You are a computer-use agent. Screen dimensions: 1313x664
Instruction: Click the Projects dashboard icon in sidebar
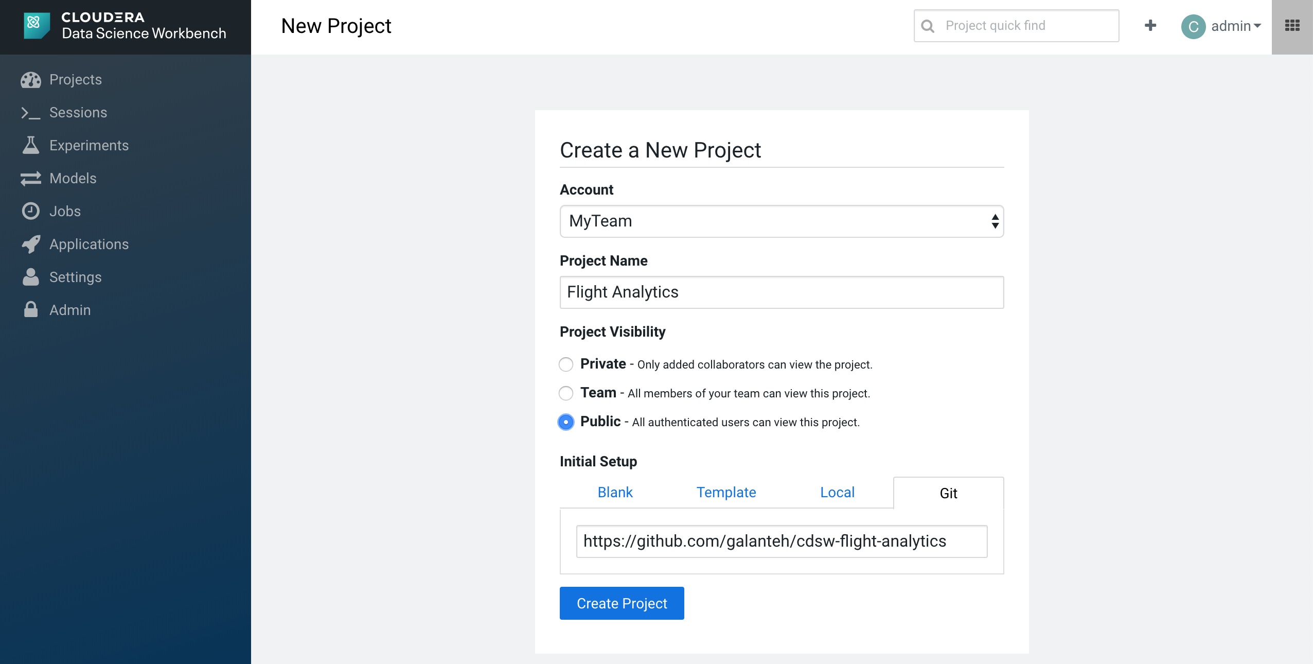[31, 80]
